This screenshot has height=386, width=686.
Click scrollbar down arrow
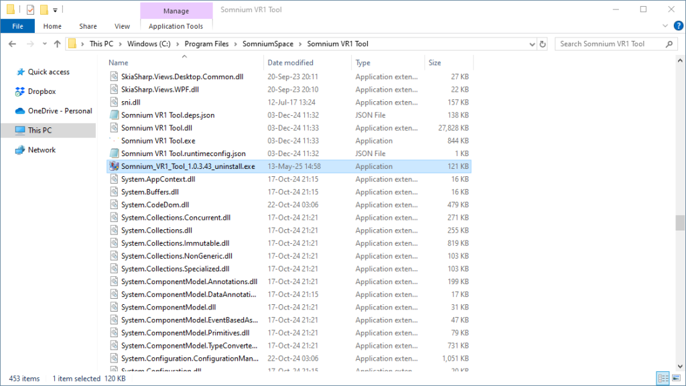click(680, 367)
